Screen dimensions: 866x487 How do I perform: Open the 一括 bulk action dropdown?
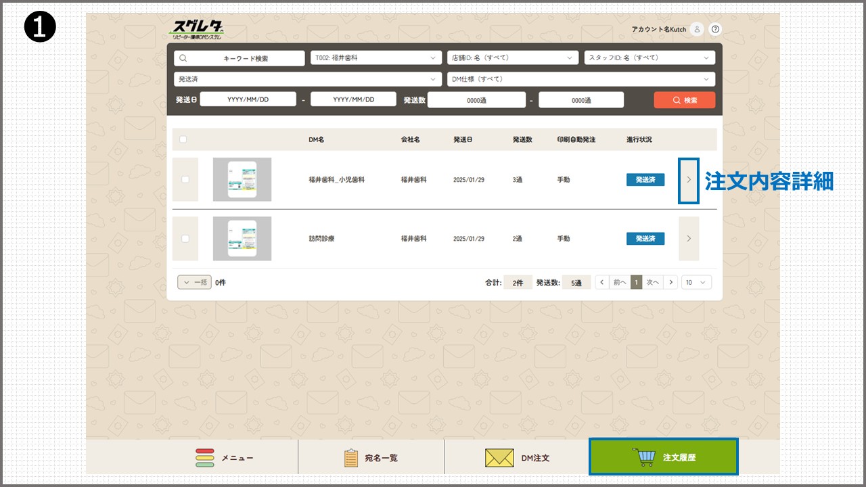click(x=194, y=282)
